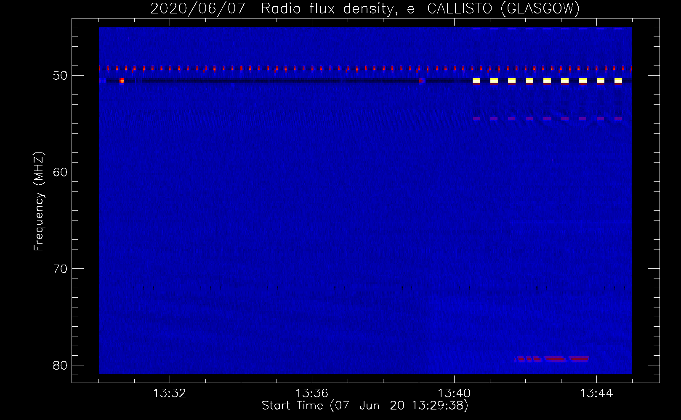681x420 pixels.
Task: Click the 2020/06/07 date in title
Action: [197, 8]
